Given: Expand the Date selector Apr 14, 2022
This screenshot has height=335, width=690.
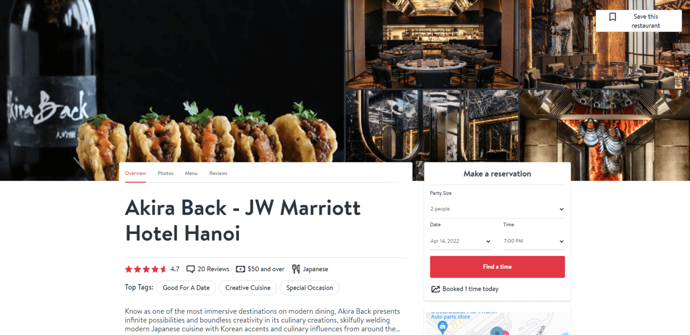Looking at the screenshot, I should click(460, 241).
